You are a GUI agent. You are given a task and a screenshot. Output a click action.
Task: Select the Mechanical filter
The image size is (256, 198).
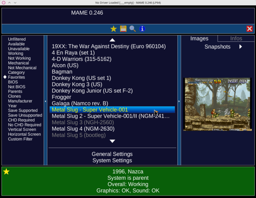(x=19, y=63)
